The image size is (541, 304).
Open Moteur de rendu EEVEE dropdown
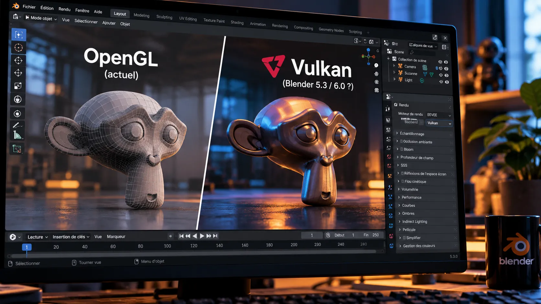[x=439, y=115]
